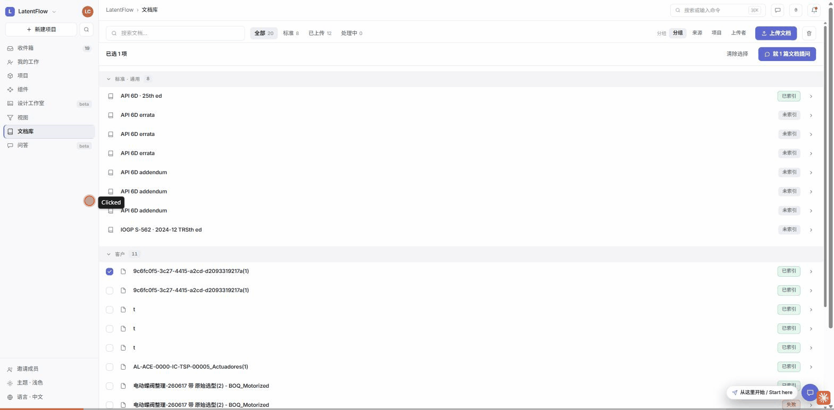
Task: Click 邀请成员 in the sidebar
Action: pos(49,369)
